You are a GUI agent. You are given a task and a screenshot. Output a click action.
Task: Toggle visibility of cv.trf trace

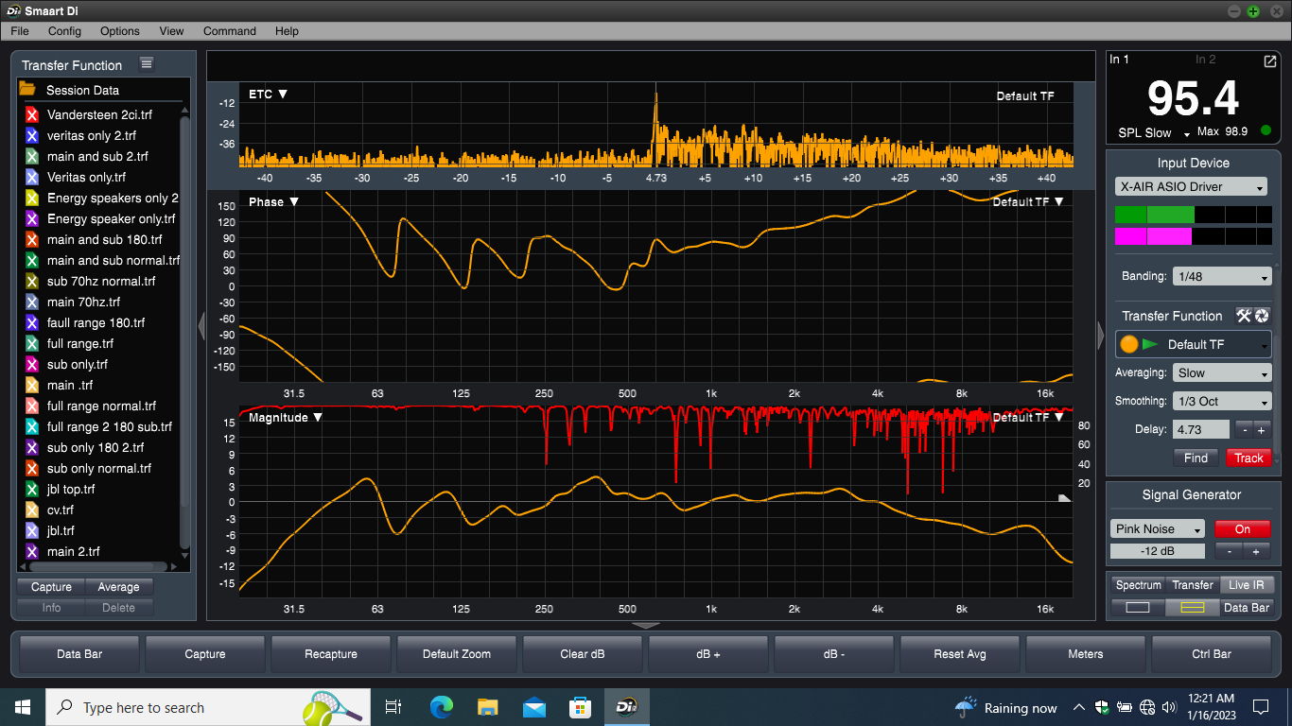click(x=31, y=510)
